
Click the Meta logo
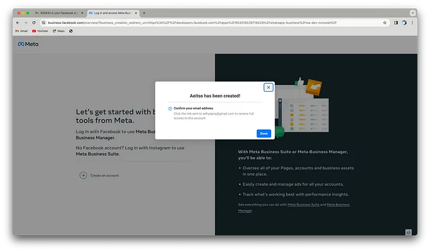(x=28, y=44)
